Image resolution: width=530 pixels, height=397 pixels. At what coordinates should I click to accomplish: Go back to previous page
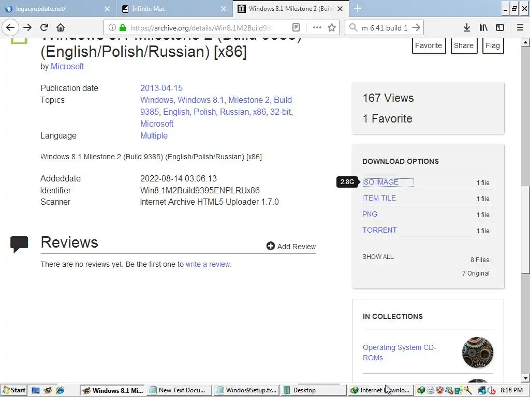(10, 28)
